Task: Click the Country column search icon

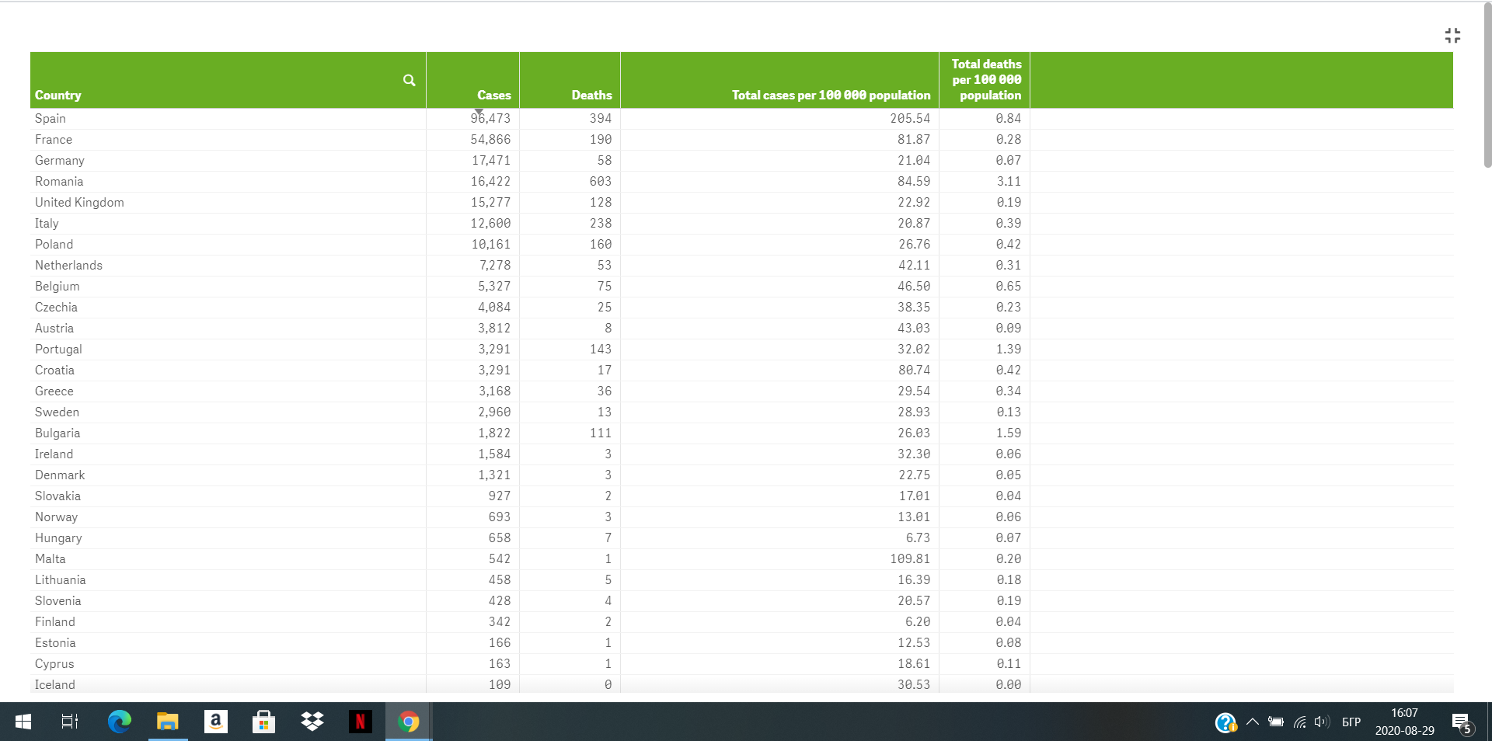Action: point(409,80)
